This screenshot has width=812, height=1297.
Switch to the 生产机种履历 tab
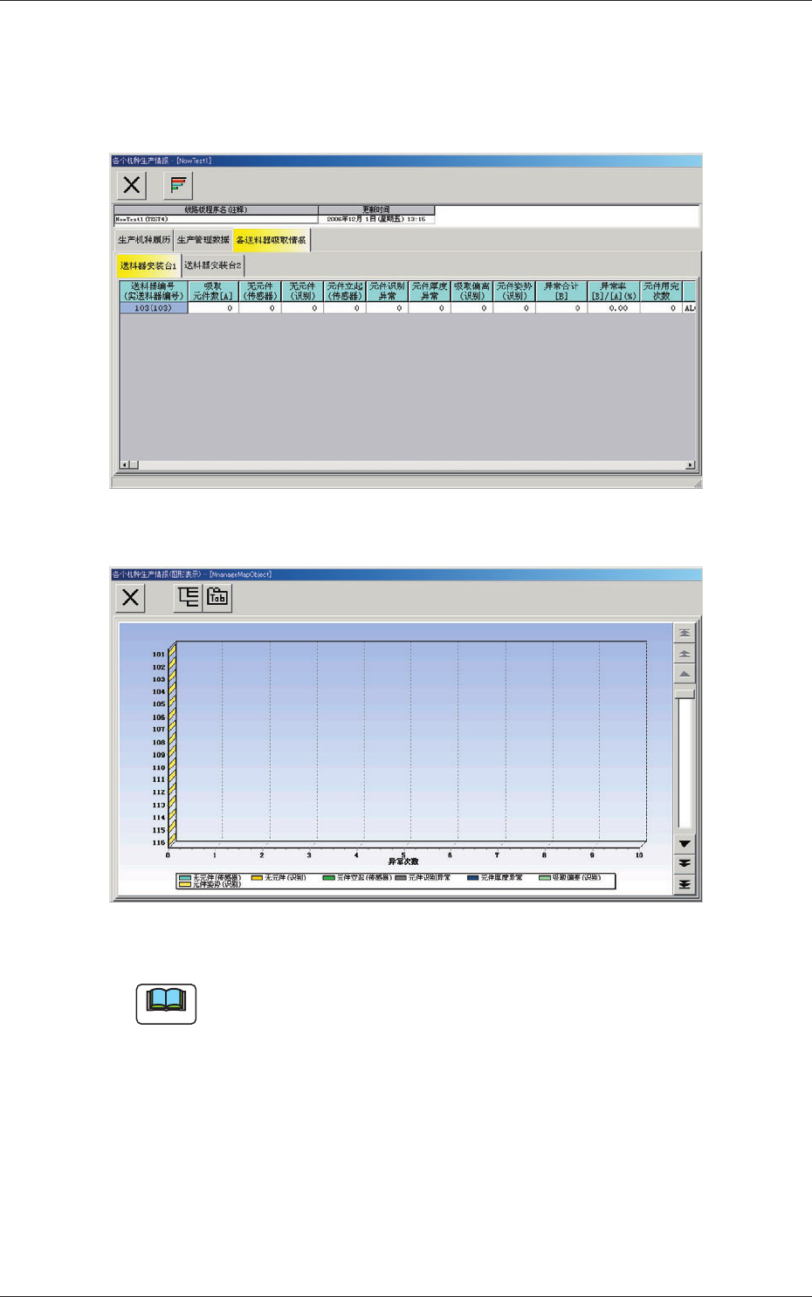pyautogui.click(x=144, y=240)
